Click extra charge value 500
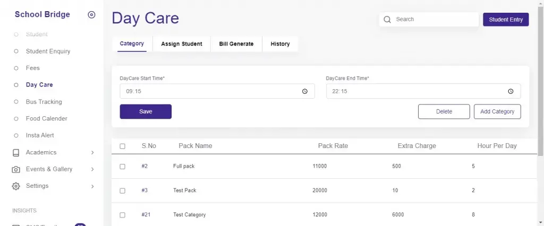This screenshot has width=544, height=226. [396, 167]
